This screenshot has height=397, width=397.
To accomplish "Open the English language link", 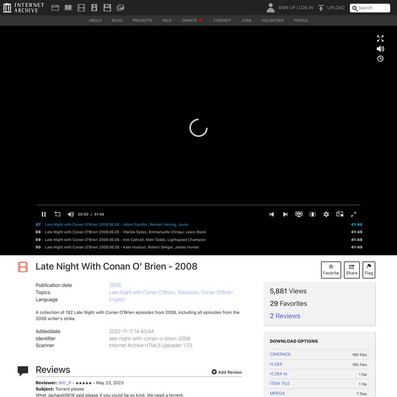I will point(117,299).
